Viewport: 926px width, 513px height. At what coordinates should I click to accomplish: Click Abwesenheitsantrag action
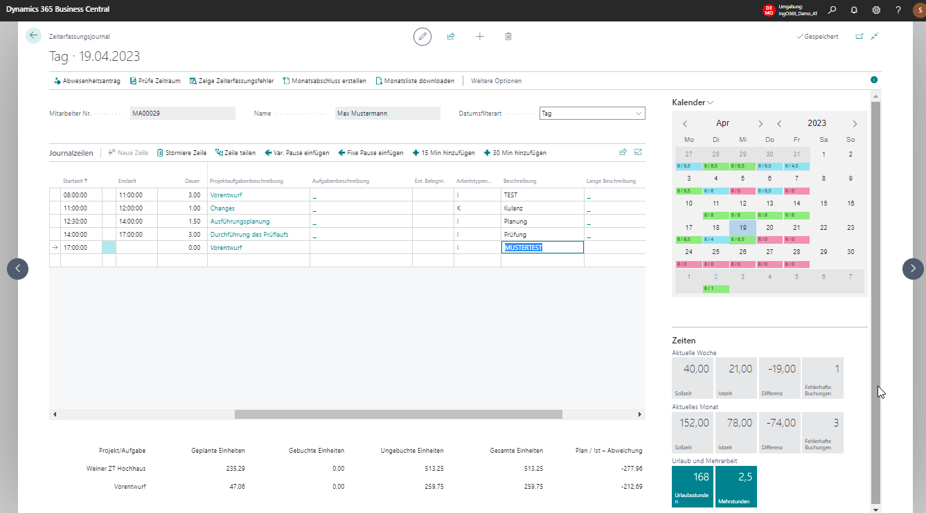click(87, 81)
